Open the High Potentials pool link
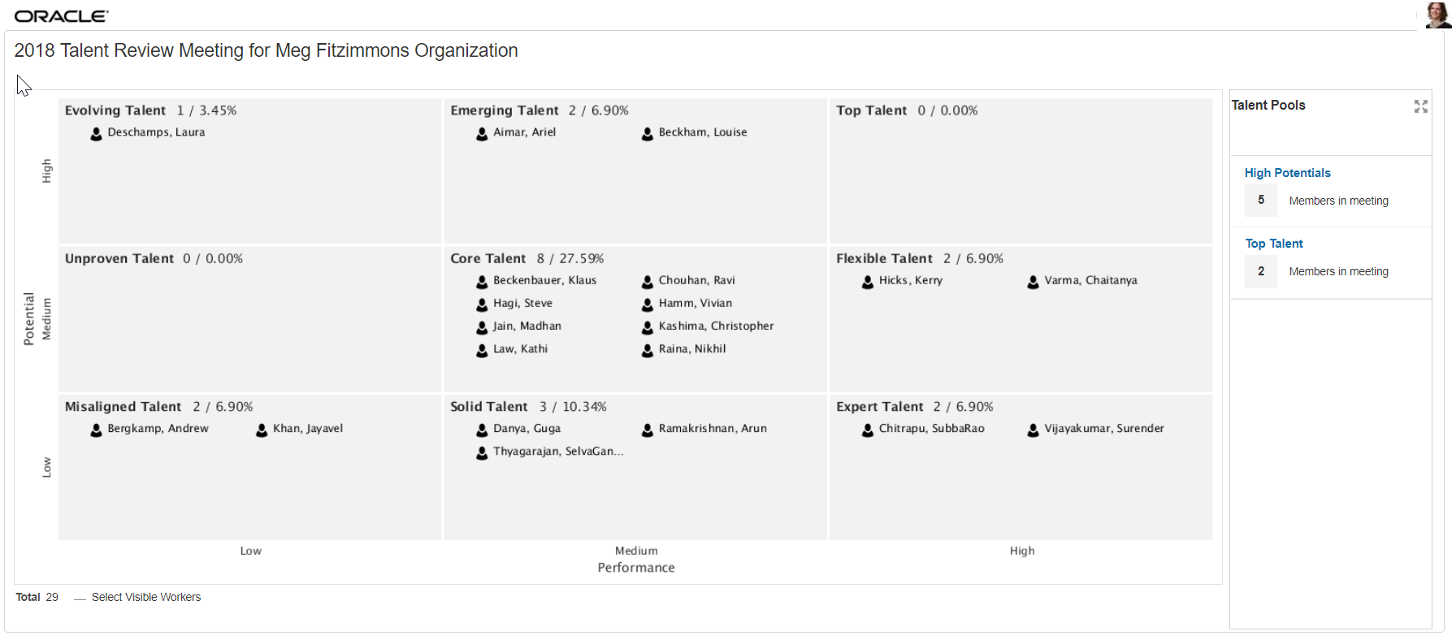1456x644 pixels. coord(1287,173)
